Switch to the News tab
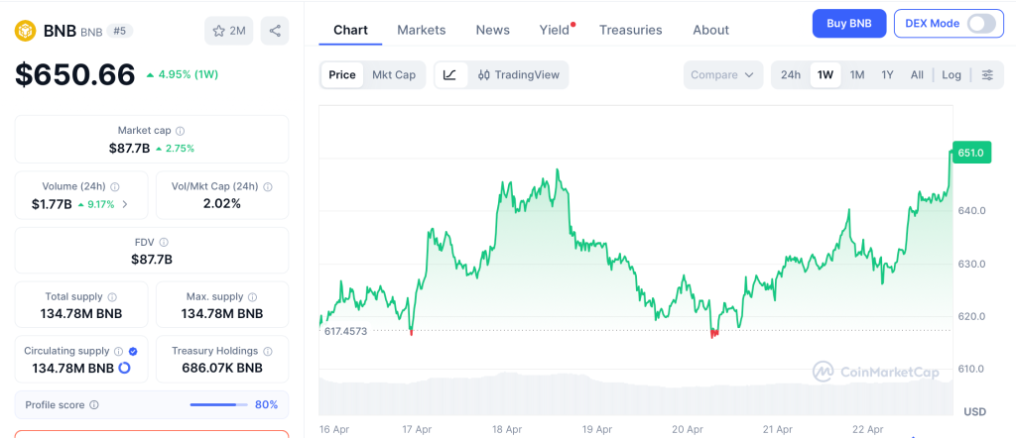1016x438 pixels. (x=492, y=30)
